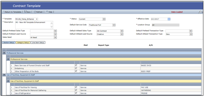Click the FRIDGE A/R cell
This screenshot has width=205, height=97.
tap(171, 93)
